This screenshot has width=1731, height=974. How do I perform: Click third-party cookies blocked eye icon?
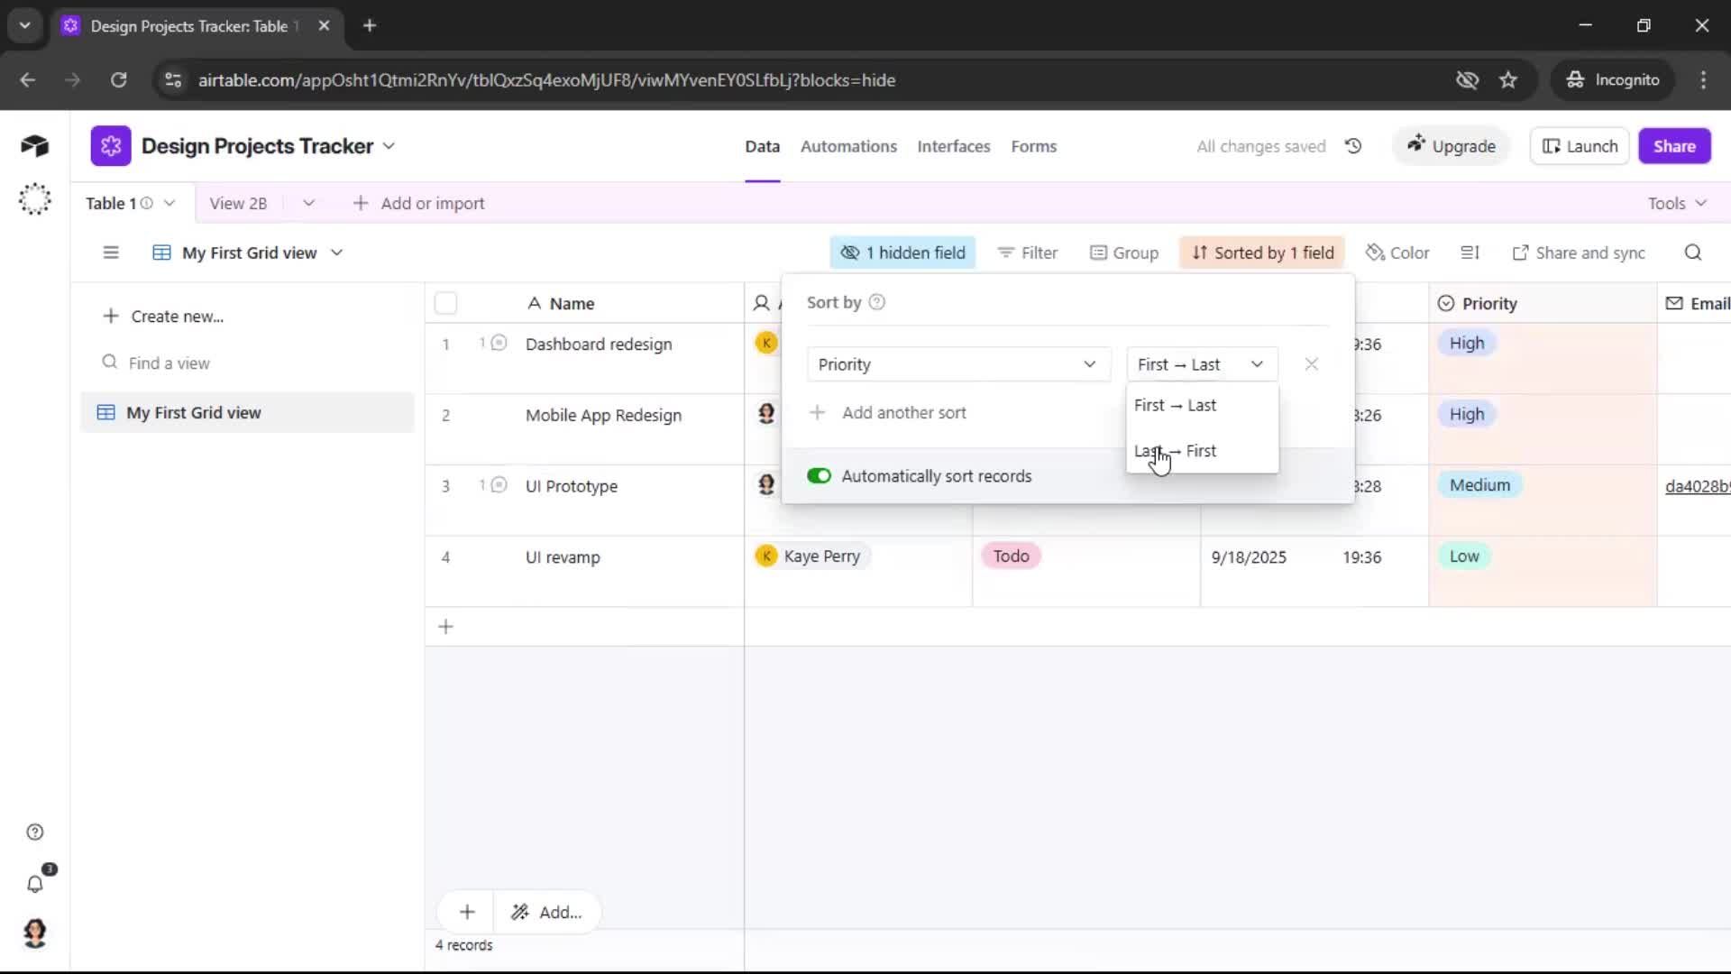(x=1467, y=80)
